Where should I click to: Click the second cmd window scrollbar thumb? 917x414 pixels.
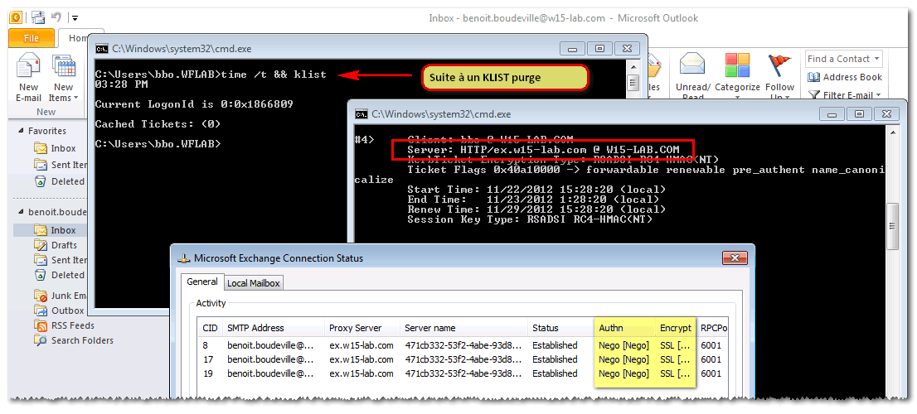tap(892, 227)
